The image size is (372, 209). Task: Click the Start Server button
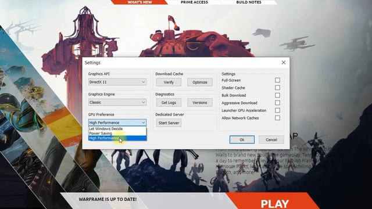169,123
